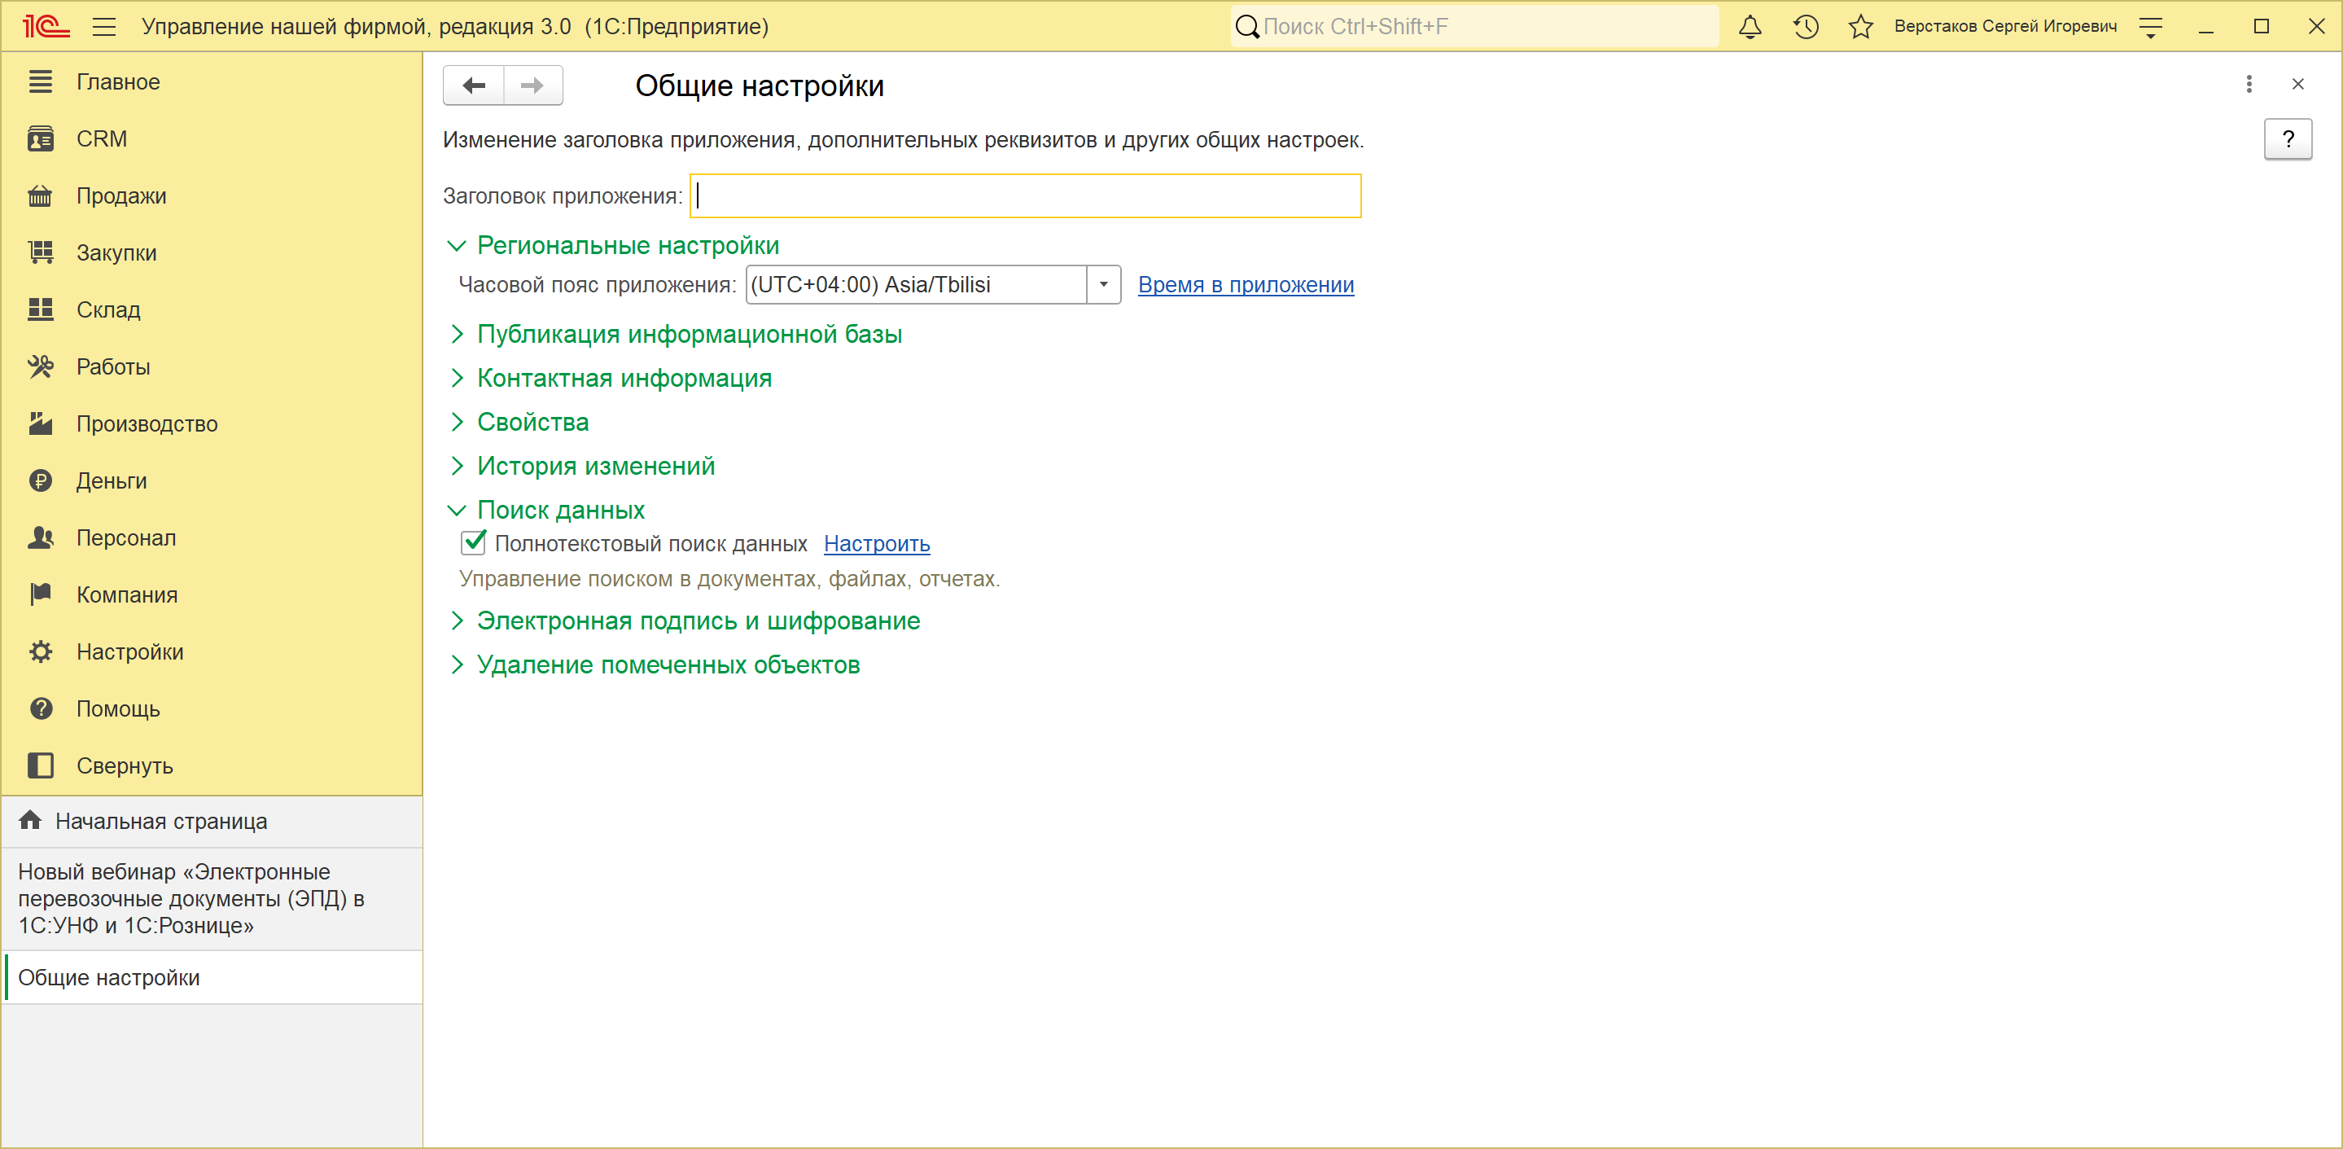Open the notifications bell

point(1749,26)
